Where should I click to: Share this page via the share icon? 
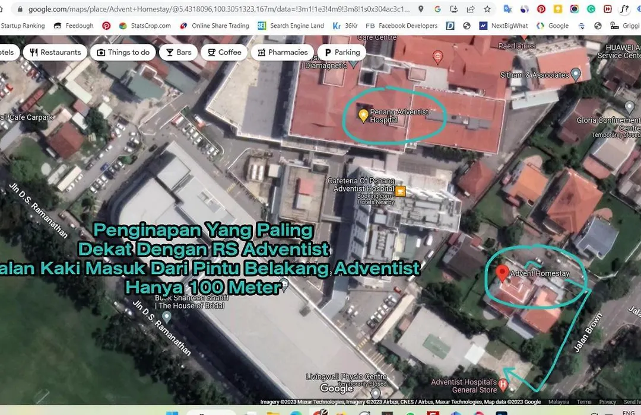pyautogui.click(x=471, y=9)
